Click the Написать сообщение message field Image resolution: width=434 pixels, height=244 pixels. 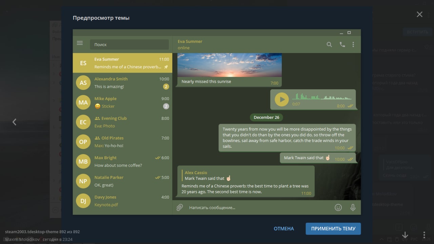259,208
